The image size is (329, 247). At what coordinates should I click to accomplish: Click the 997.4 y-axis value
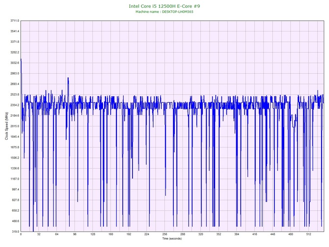15,189
